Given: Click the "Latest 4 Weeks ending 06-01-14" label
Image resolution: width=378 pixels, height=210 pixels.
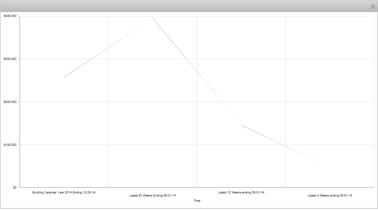Looking at the screenshot, I should click(330, 196).
